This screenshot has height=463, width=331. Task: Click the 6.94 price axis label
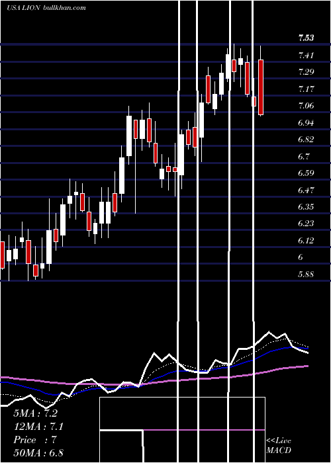click(306, 122)
